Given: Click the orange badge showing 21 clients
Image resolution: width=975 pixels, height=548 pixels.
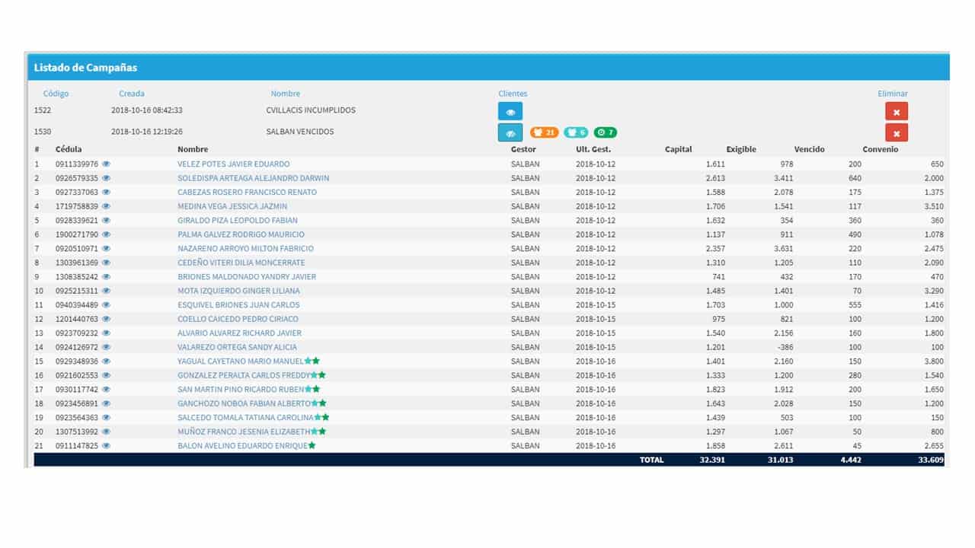Looking at the screenshot, I should 545,132.
